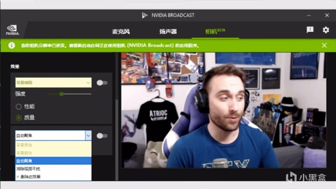Click the info icon in the banner
This screenshot has height=189, width=336.
12,45
